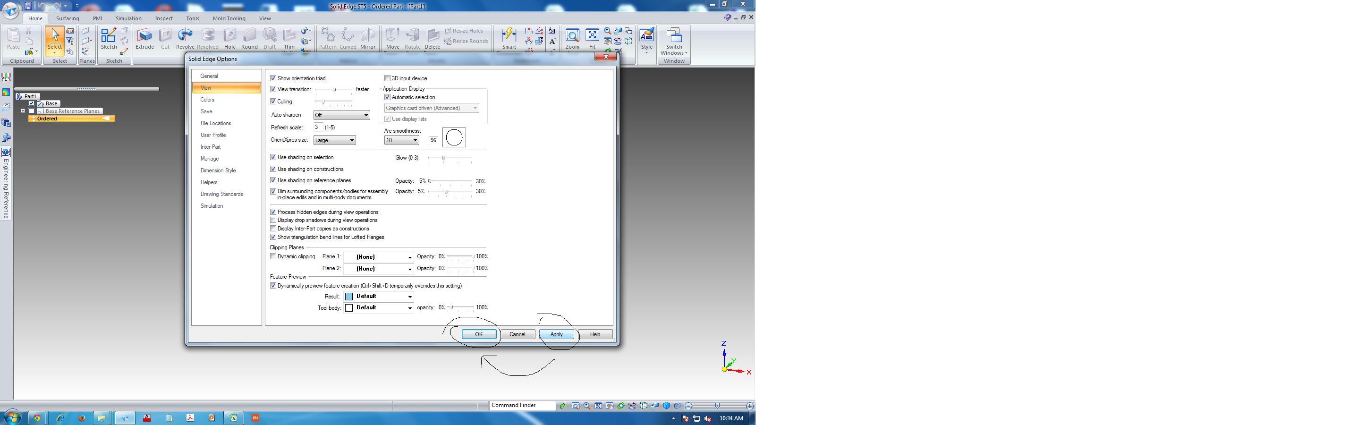Open the Surfacing ribbon tab
The width and height of the screenshot is (1358, 425).
coord(68,18)
